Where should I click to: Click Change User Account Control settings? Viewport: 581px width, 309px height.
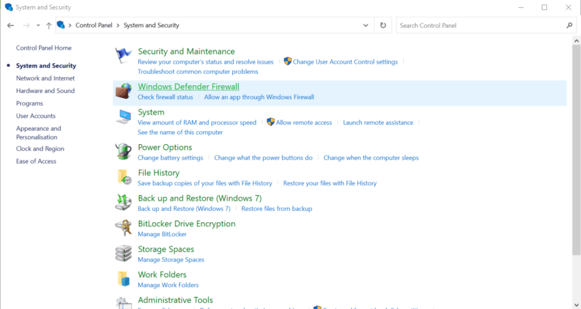tap(346, 62)
